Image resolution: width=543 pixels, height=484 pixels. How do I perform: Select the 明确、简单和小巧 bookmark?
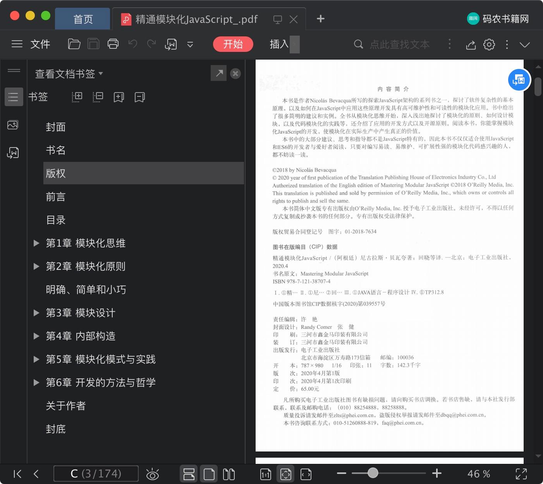click(x=144, y=290)
